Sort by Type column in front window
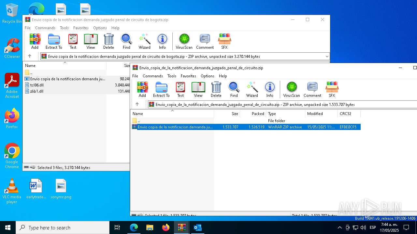Screen dimensions: 417x234 (x=285, y=114)
